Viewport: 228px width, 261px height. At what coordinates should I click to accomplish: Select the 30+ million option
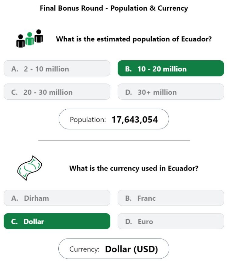click(x=171, y=92)
